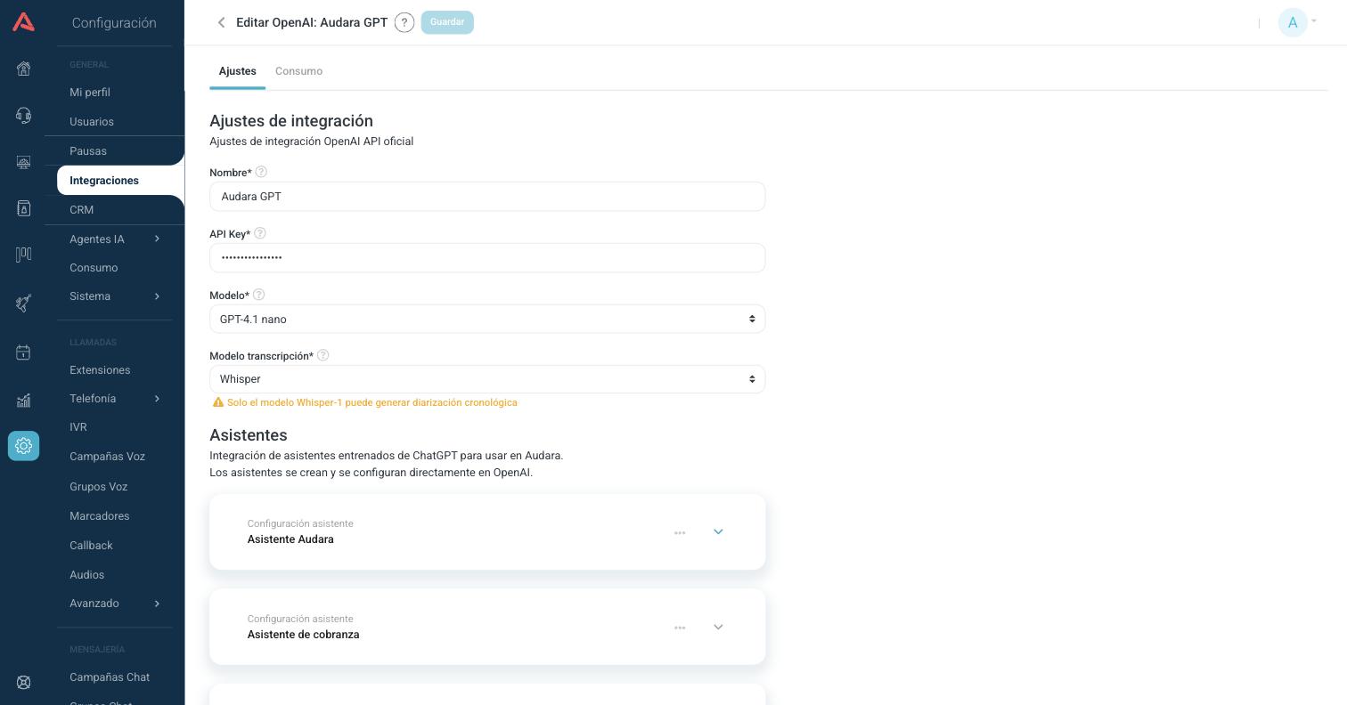Click help icon beside Modelo transcripción
Image resolution: width=1347 pixels, height=705 pixels.
pos(323,355)
